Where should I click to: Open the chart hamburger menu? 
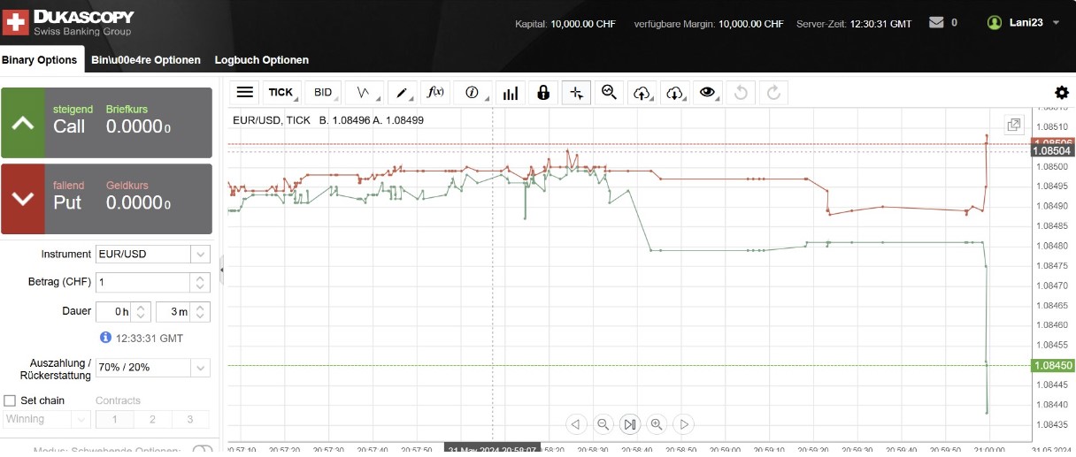tap(245, 93)
